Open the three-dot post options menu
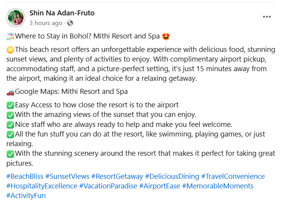The width and height of the screenshot is (281, 203). [x=267, y=17]
